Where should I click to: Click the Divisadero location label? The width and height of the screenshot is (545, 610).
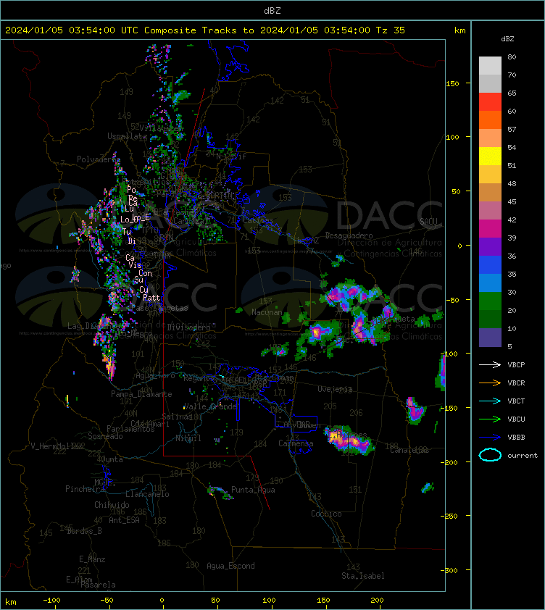click(189, 327)
